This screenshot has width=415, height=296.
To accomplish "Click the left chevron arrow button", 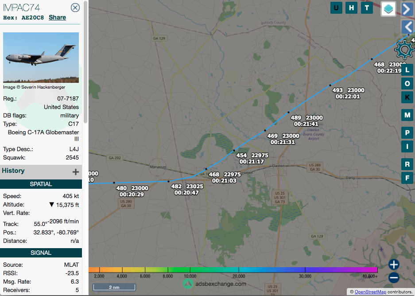I will click(408, 27).
